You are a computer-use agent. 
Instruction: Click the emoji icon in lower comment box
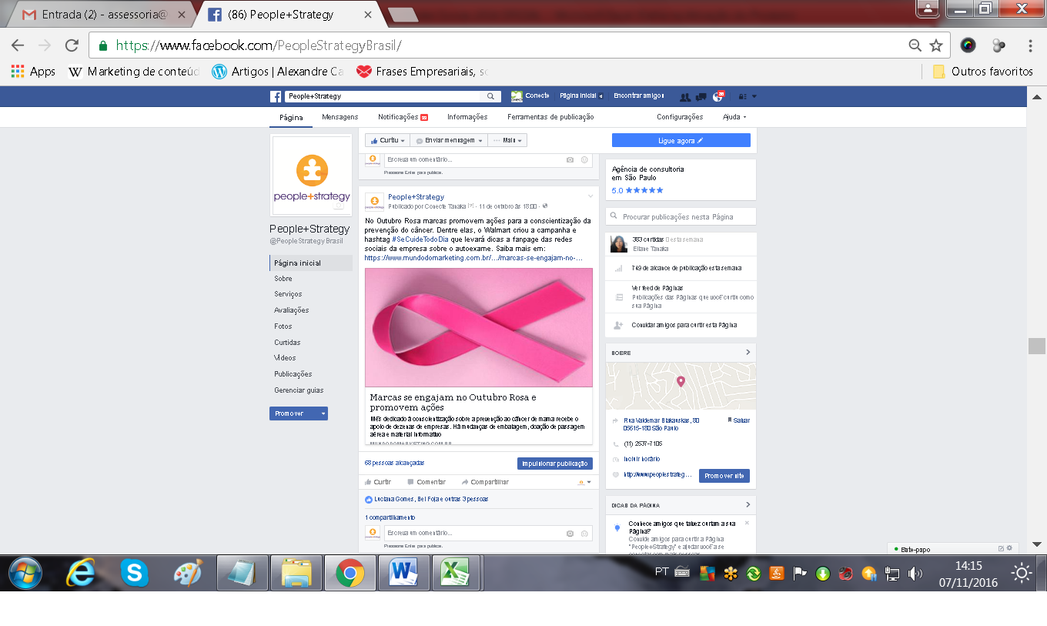584,533
